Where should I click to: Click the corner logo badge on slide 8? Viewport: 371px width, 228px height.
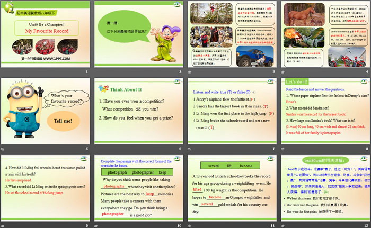(364, 81)
